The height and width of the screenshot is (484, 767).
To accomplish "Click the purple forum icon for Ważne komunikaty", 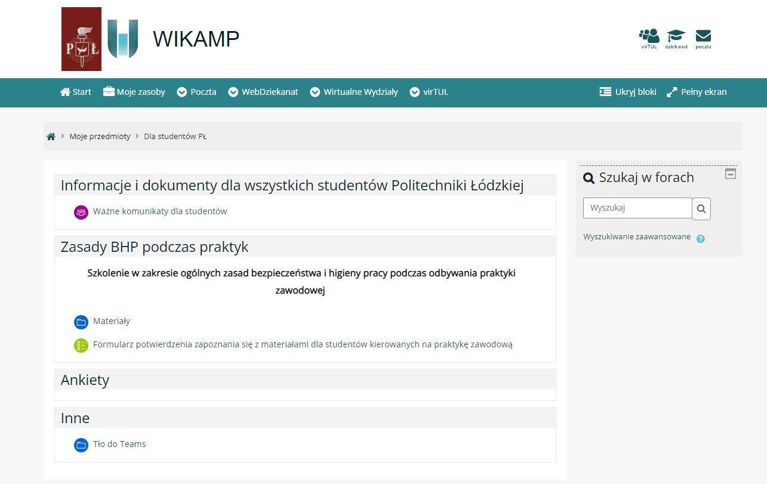I will 81,212.
